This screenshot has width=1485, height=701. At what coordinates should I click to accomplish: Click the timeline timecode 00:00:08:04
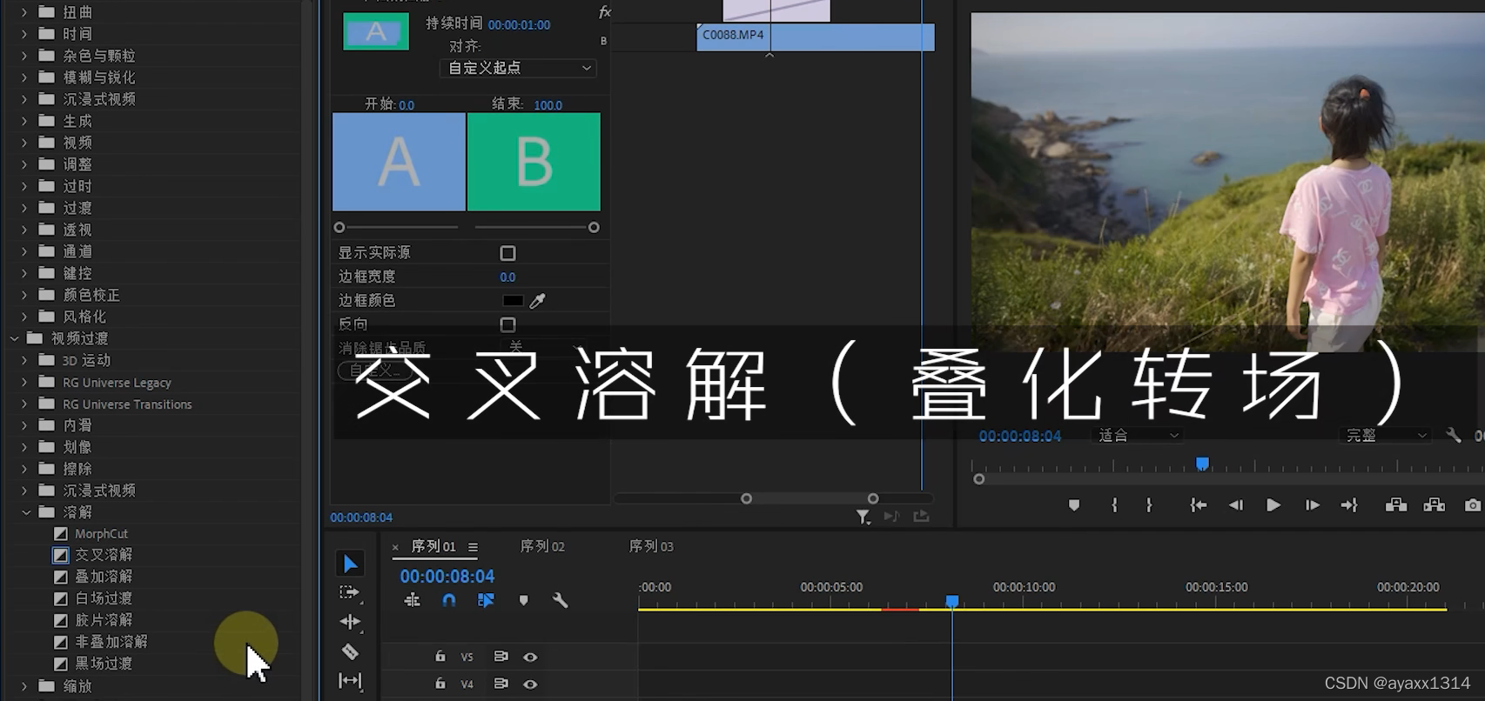pos(447,577)
